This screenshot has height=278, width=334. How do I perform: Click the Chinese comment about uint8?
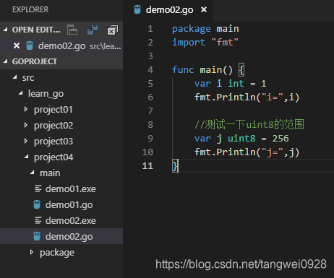(x=249, y=125)
